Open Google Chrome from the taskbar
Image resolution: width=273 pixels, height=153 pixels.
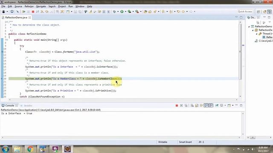pyautogui.click(x=30, y=149)
